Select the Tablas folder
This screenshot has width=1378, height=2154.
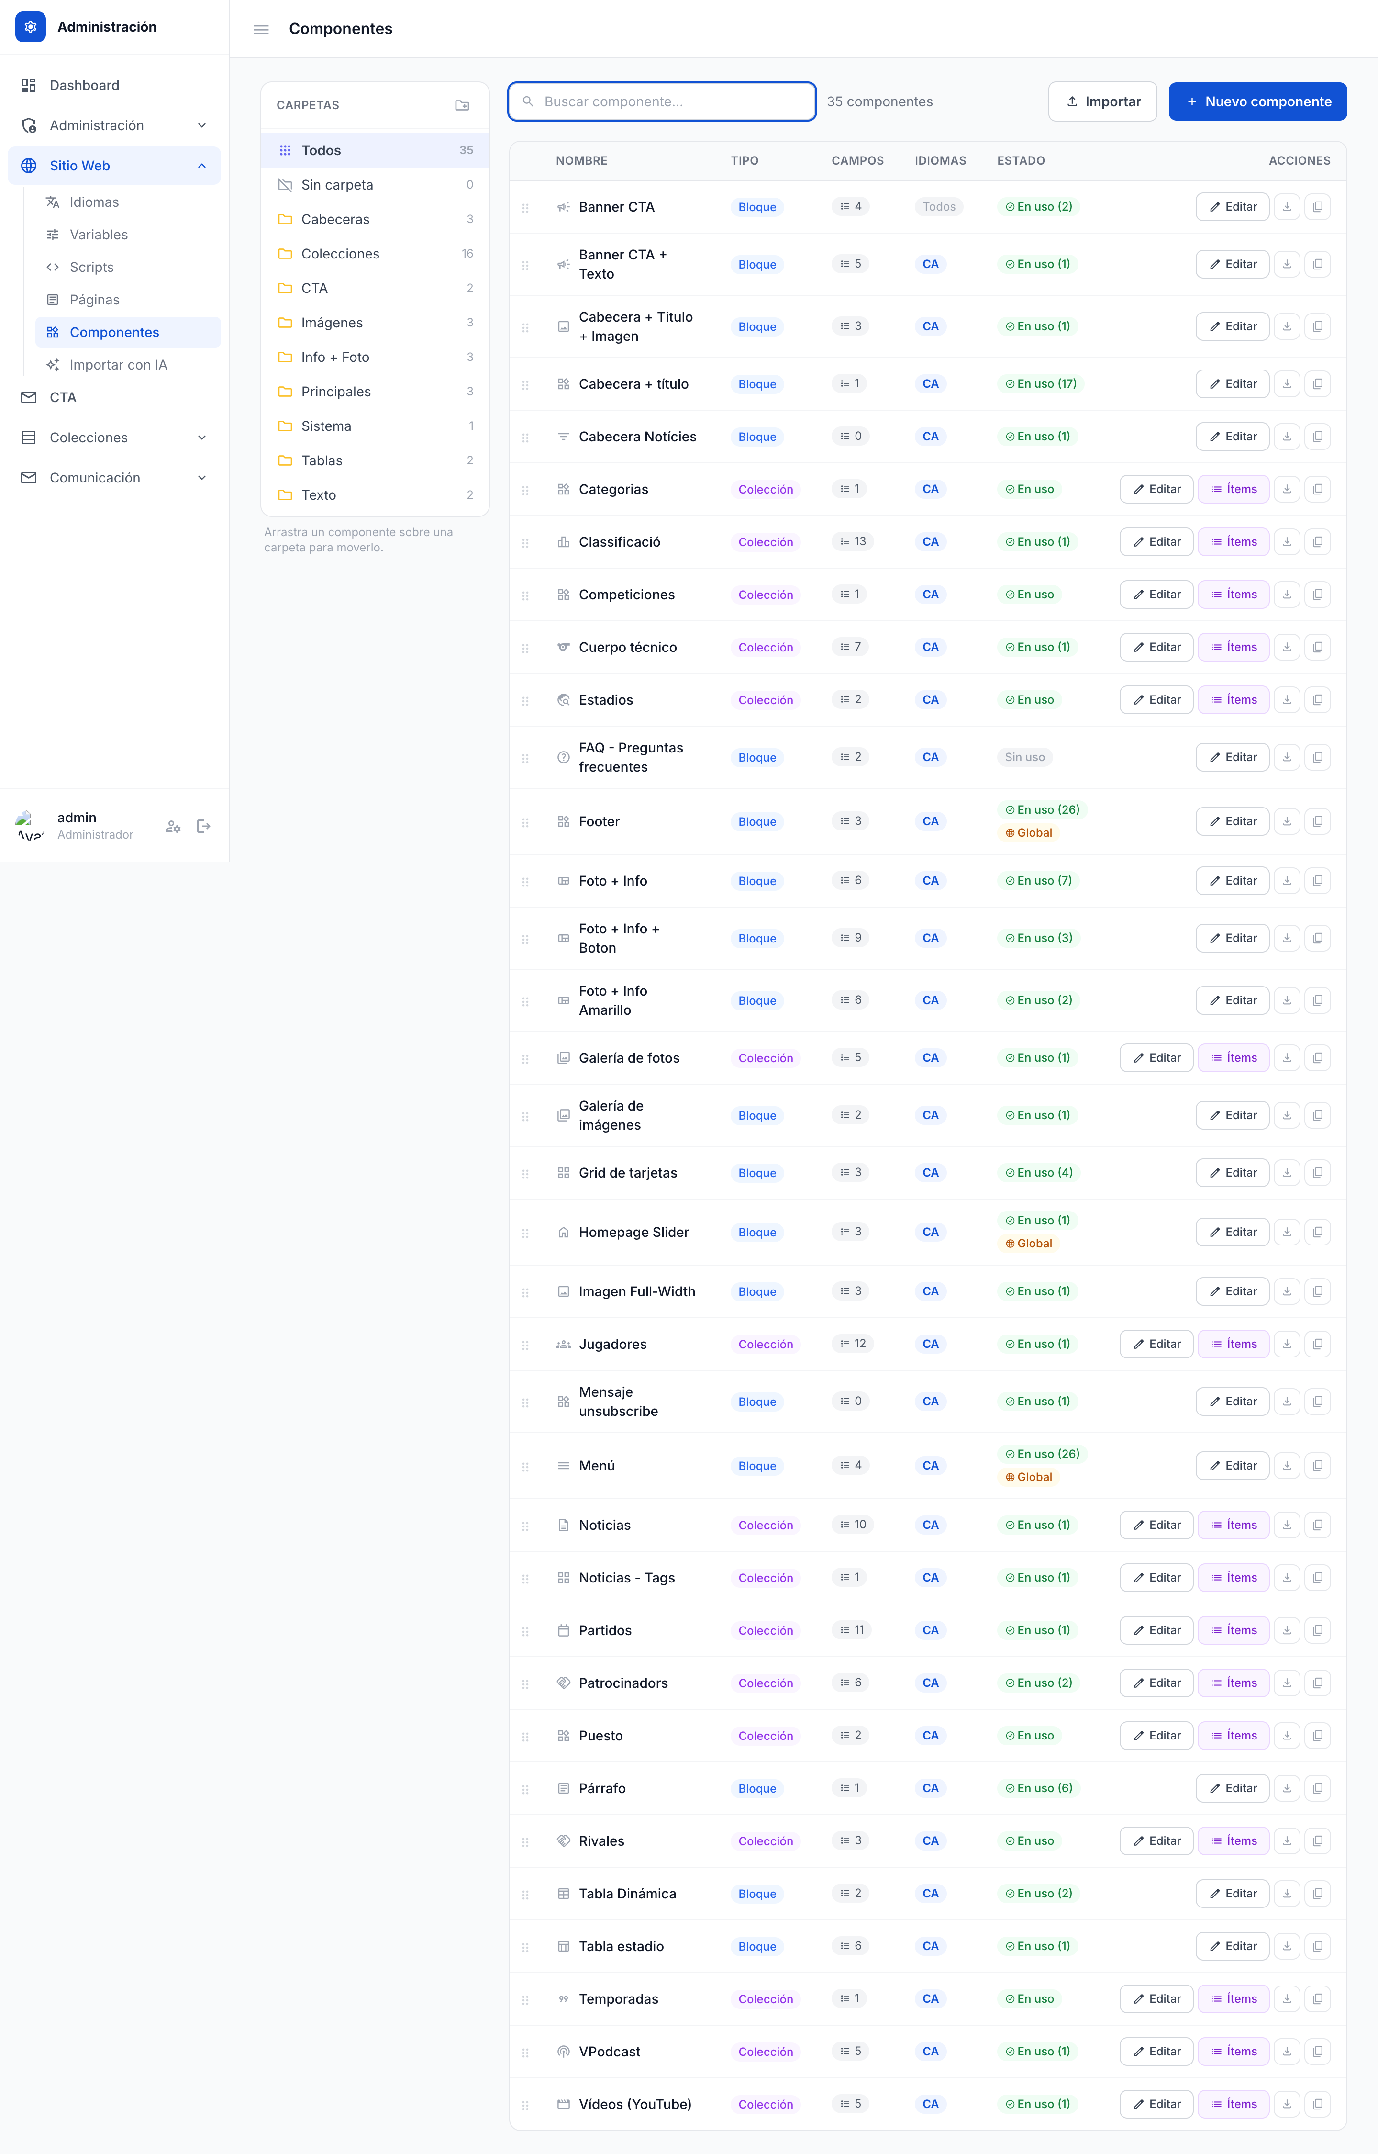point(375,461)
